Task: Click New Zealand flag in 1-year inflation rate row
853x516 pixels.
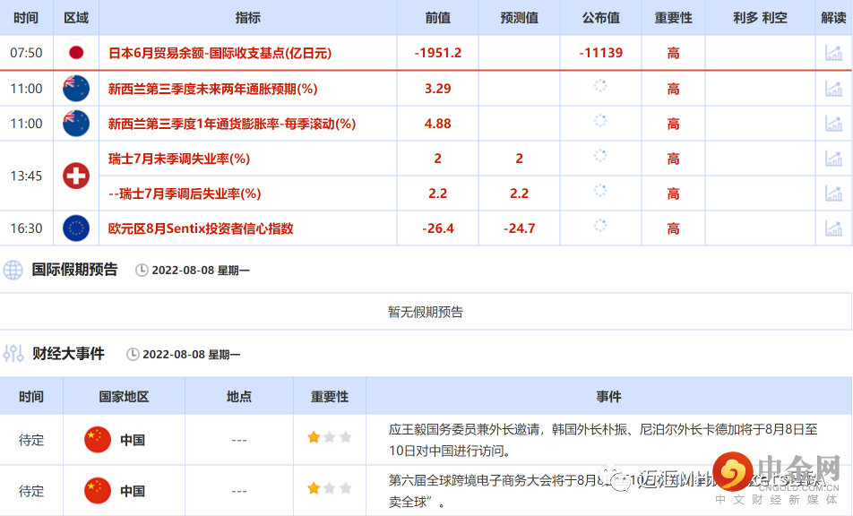Action: [x=76, y=124]
